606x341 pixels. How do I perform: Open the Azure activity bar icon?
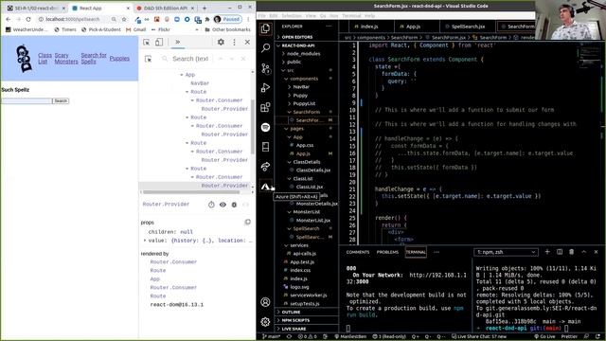(265, 186)
